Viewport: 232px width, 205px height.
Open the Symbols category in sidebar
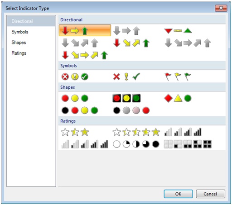pyautogui.click(x=20, y=32)
